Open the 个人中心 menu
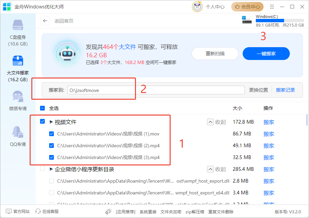This screenshot has width=309, height=218. [x=215, y=7]
